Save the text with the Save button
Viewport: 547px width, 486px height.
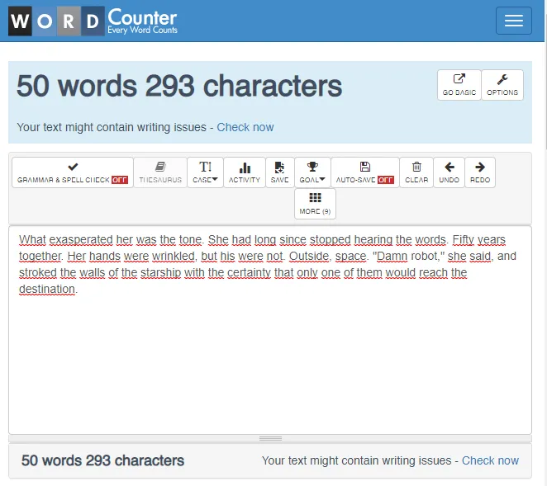point(280,172)
